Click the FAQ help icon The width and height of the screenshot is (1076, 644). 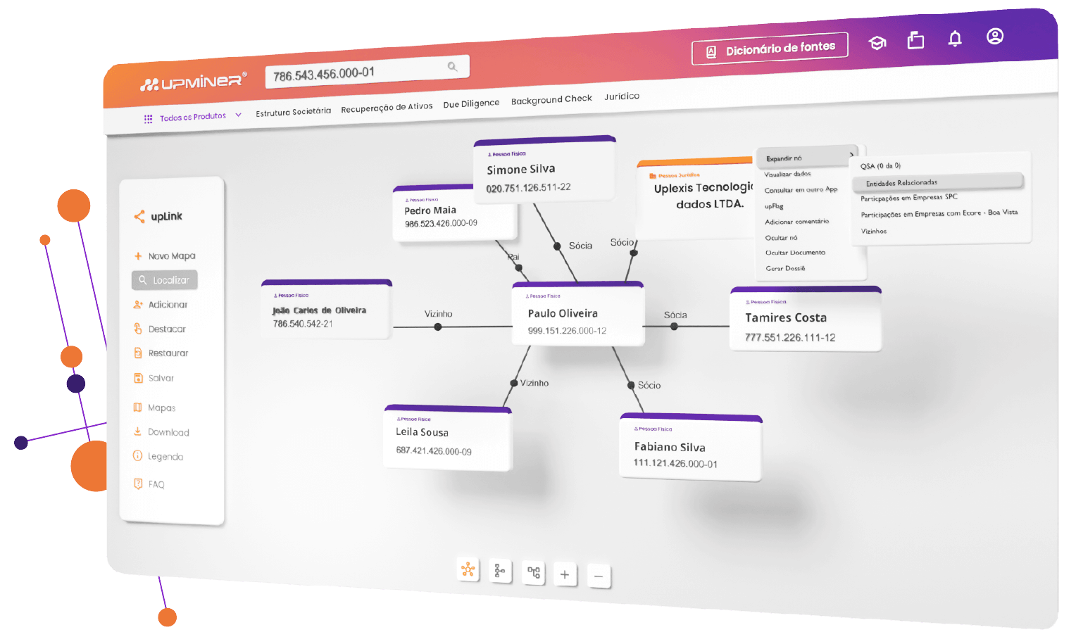[x=138, y=484]
